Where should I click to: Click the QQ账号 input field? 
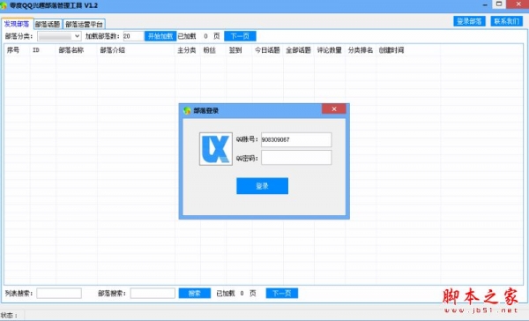point(296,139)
